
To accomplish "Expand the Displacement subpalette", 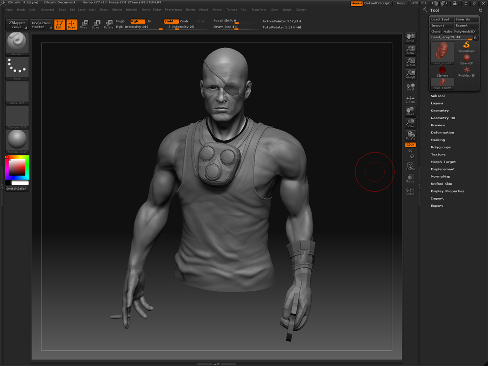I will coord(443,169).
